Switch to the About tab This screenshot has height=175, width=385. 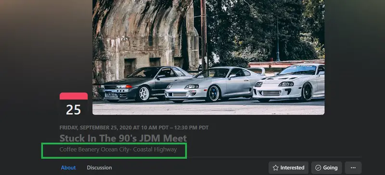tap(68, 168)
